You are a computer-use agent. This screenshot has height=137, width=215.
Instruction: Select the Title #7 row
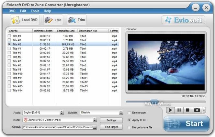click(63, 61)
